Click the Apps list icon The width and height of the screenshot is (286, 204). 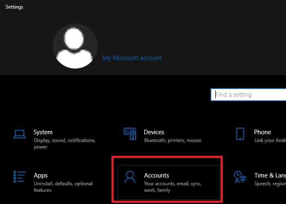pyautogui.click(x=20, y=177)
